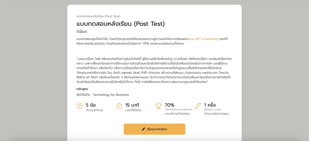Click the เวลาที่ใช้สอบ label
Image resolution: width=309 pixels, height=141 pixels.
coord(133,110)
